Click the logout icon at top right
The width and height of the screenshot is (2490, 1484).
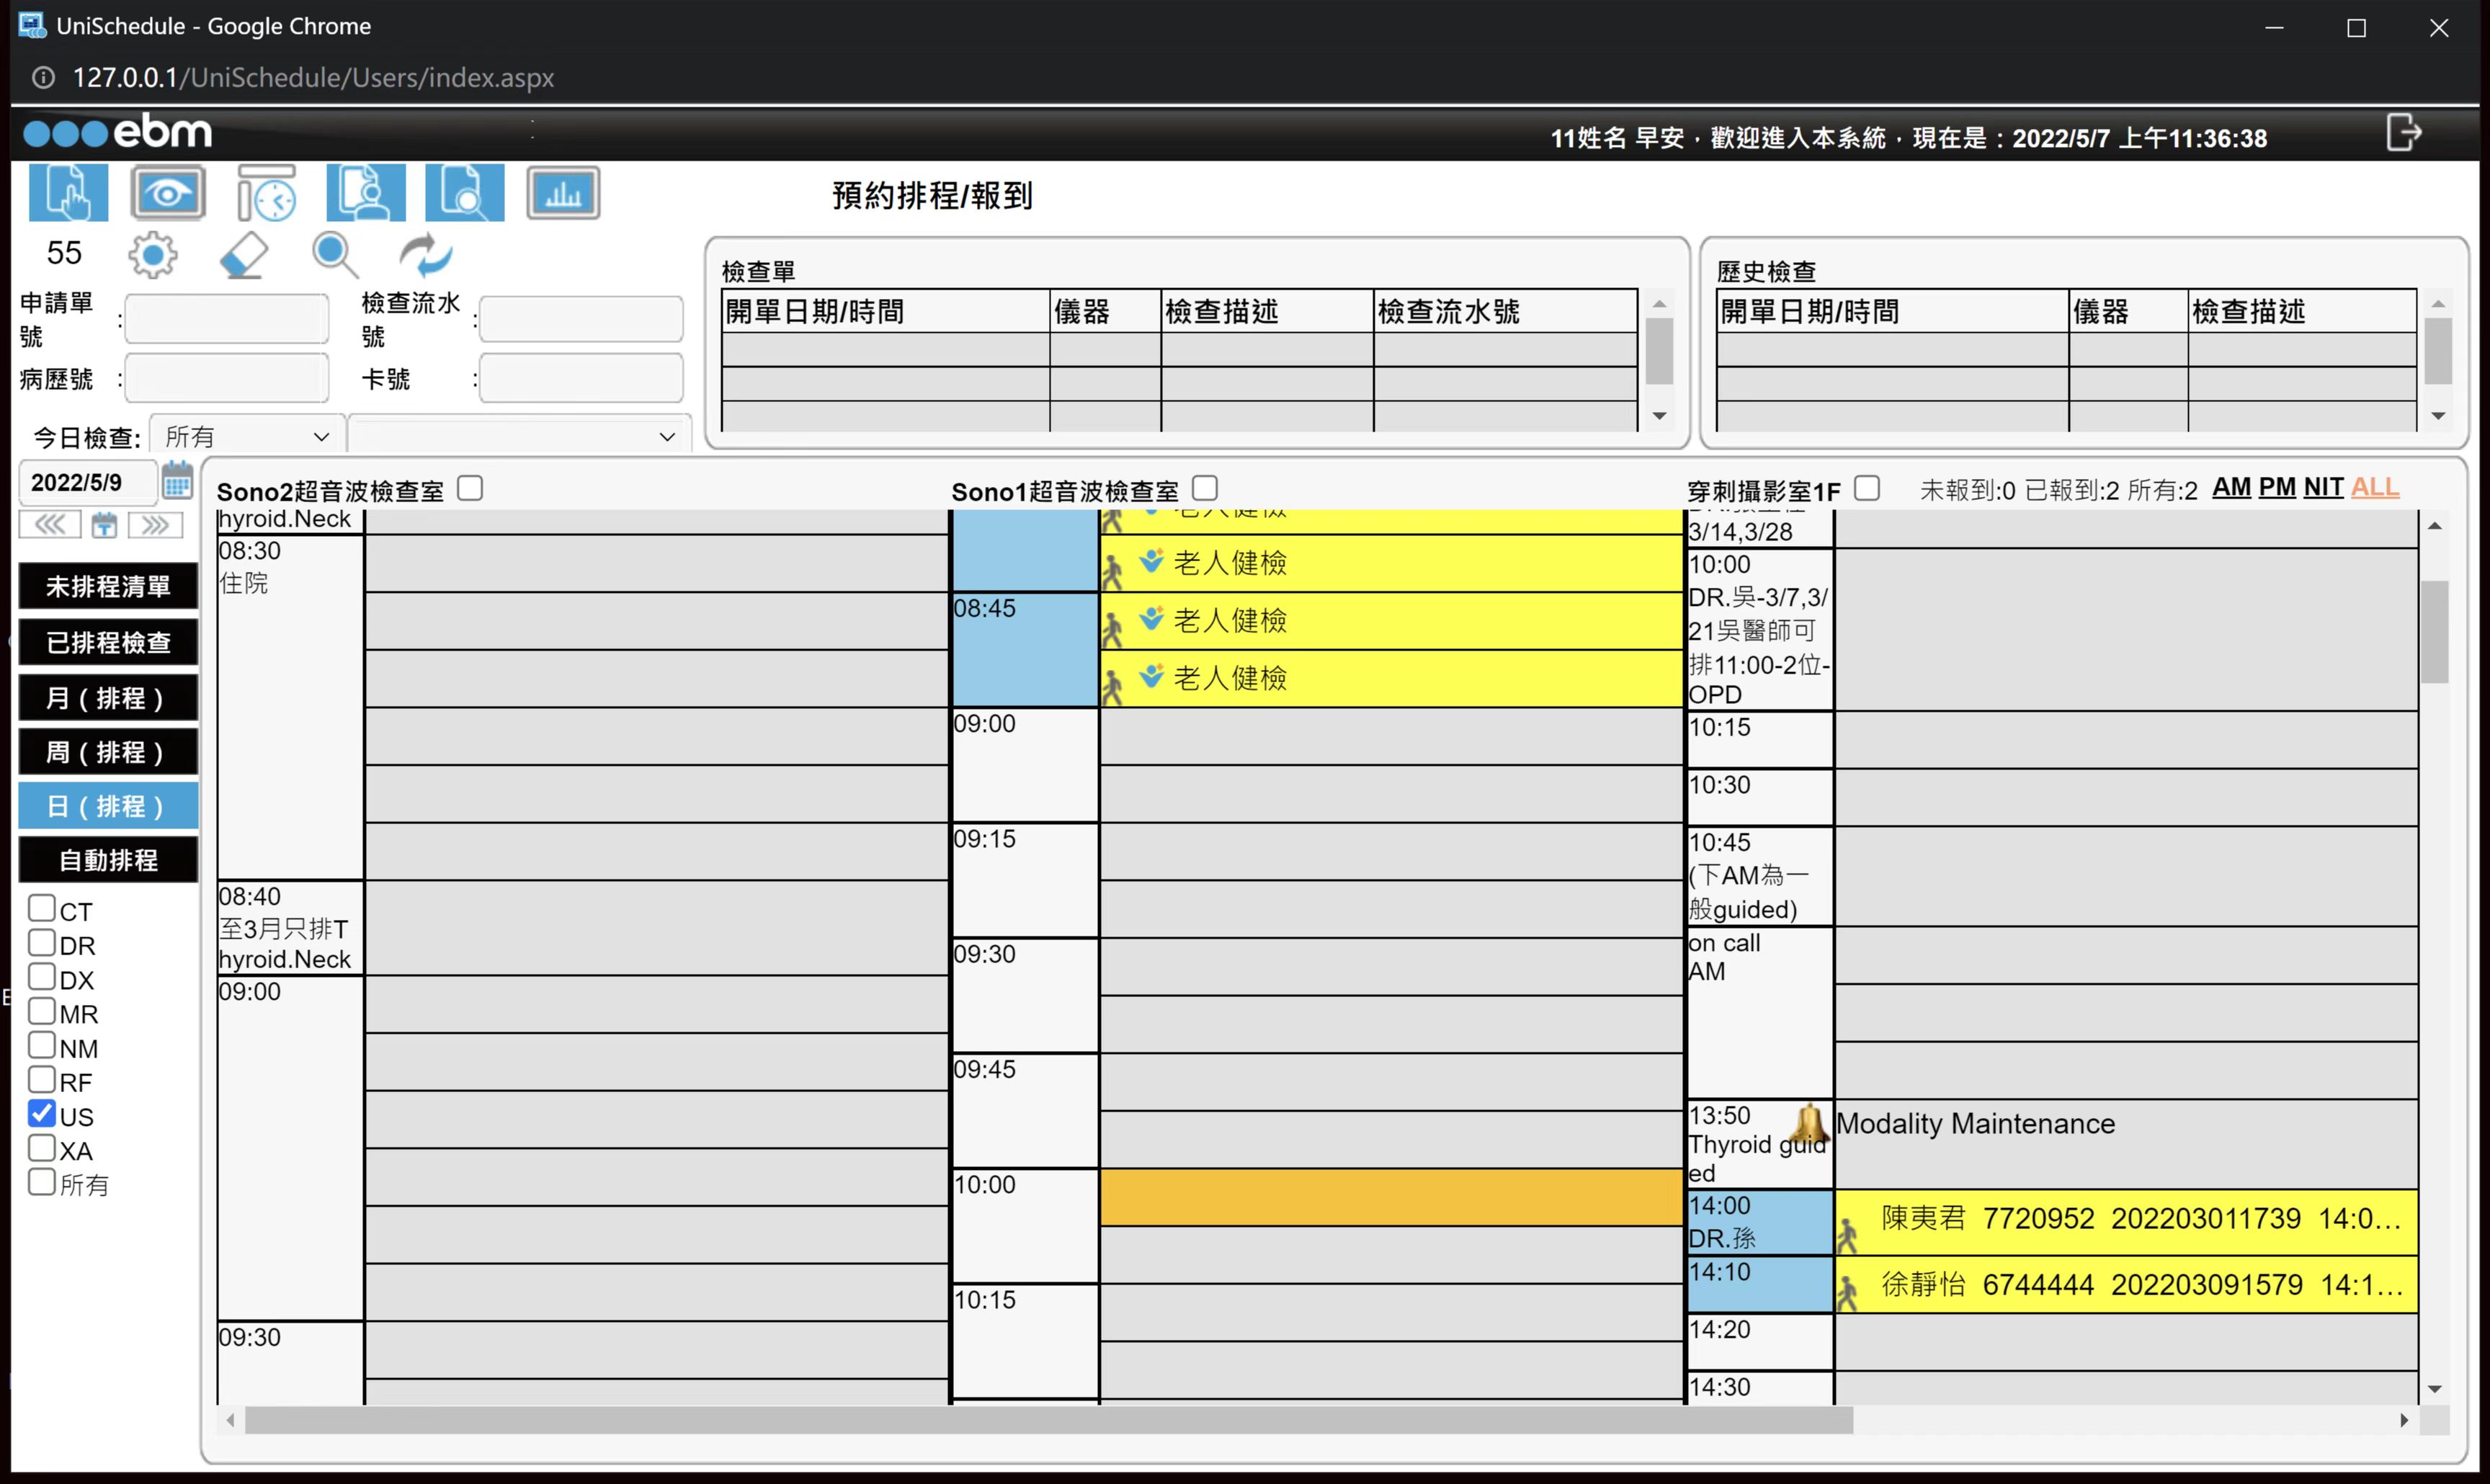click(x=2404, y=133)
